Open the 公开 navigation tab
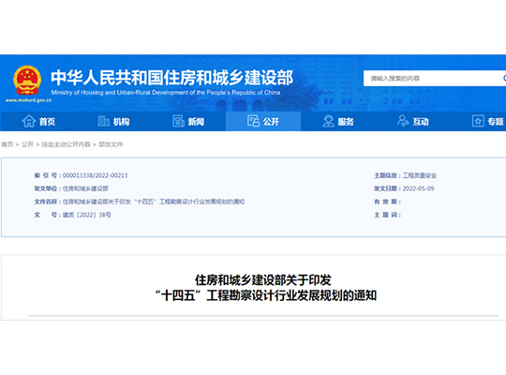The width and height of the screenshot is (506, 375). [x=263, y=122]
